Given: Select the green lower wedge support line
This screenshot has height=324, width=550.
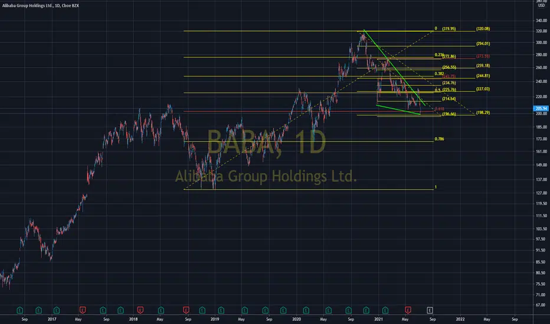Looking at the screenshot, I should tap(398, 110).
